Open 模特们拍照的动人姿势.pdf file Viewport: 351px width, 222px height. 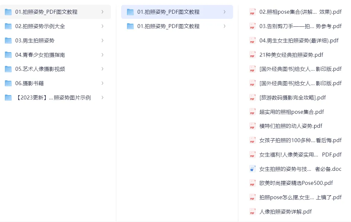point(291,126)
